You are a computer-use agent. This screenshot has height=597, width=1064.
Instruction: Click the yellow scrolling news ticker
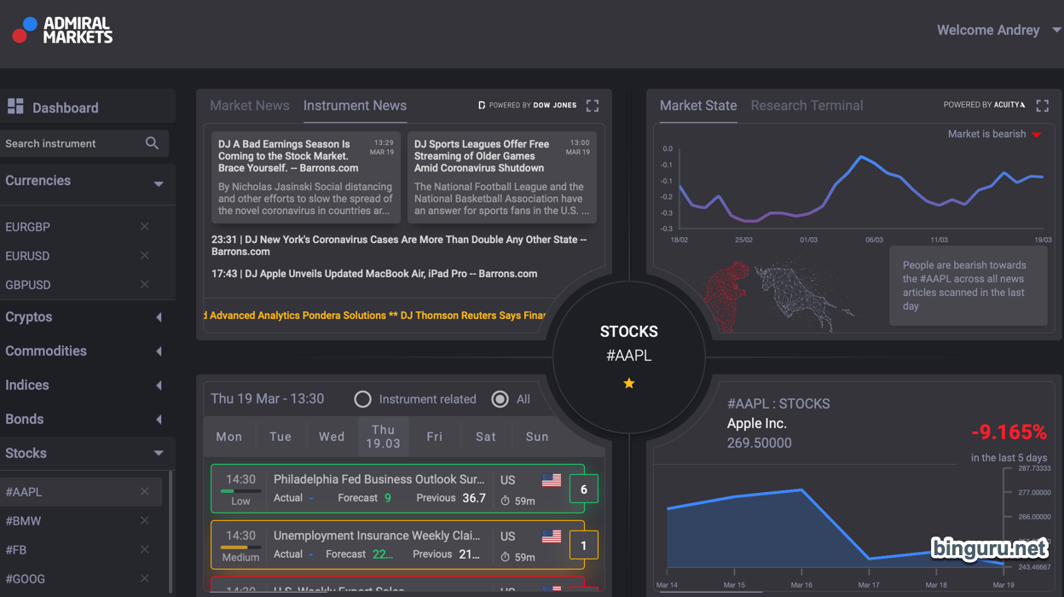[375, 316]
